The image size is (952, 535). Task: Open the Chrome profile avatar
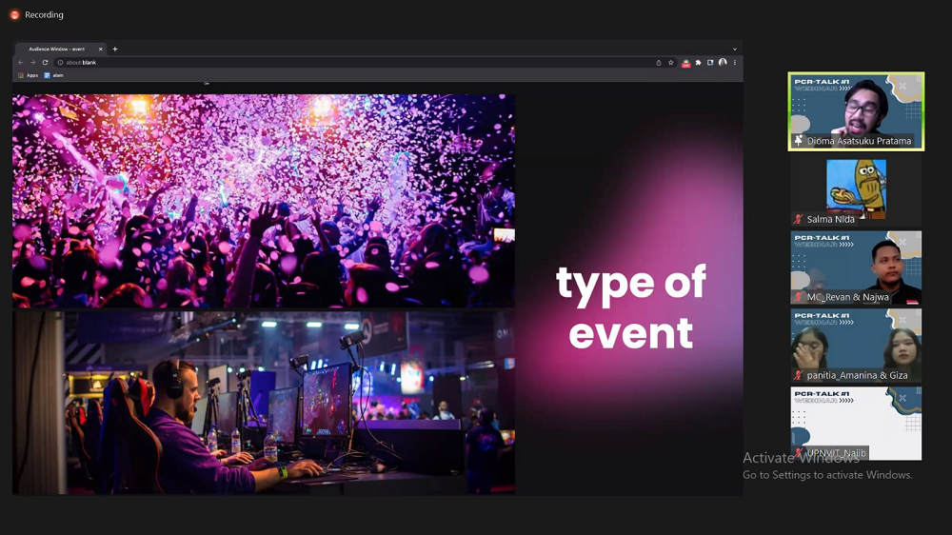coord(723,63)
